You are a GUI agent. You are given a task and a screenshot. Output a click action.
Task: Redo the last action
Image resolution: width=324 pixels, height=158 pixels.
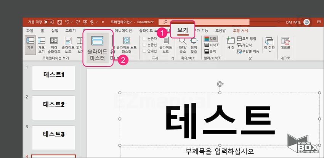[78, 22]
